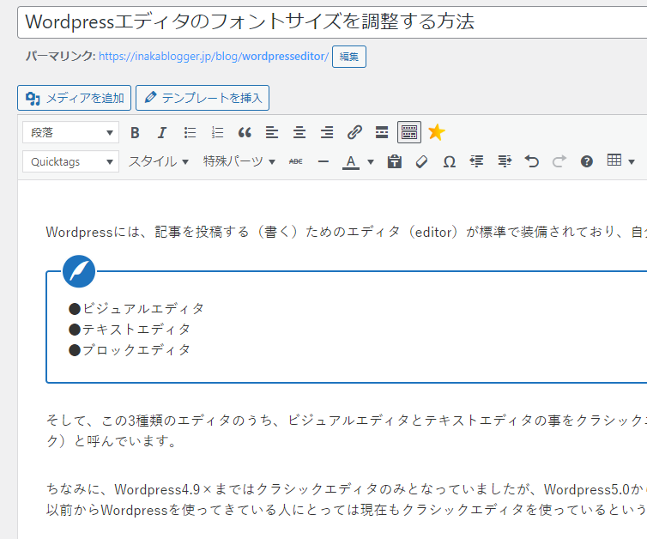The width and height of the screenshot is (647, 539).
Task: Apply blockquote formatting
Action: [245, 132]
